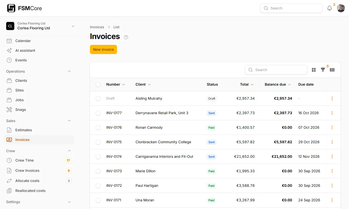The width and height of the screenshot is (349, 209).
Task: Click the List breadcrumb link
Action: (117, 27)
